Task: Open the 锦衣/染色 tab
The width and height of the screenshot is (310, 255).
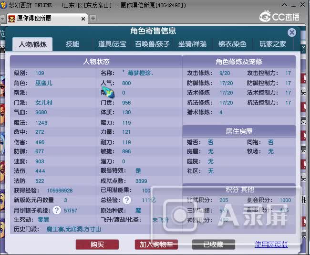Action: pos(233,44)
